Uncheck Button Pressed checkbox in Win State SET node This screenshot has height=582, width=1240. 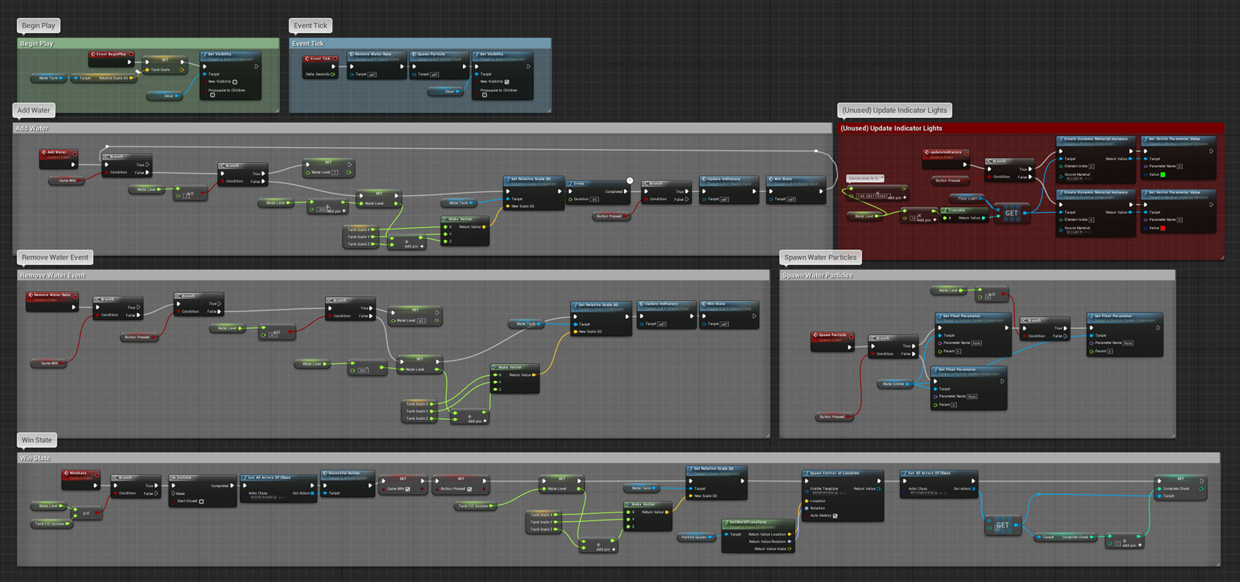pos(470,489)
